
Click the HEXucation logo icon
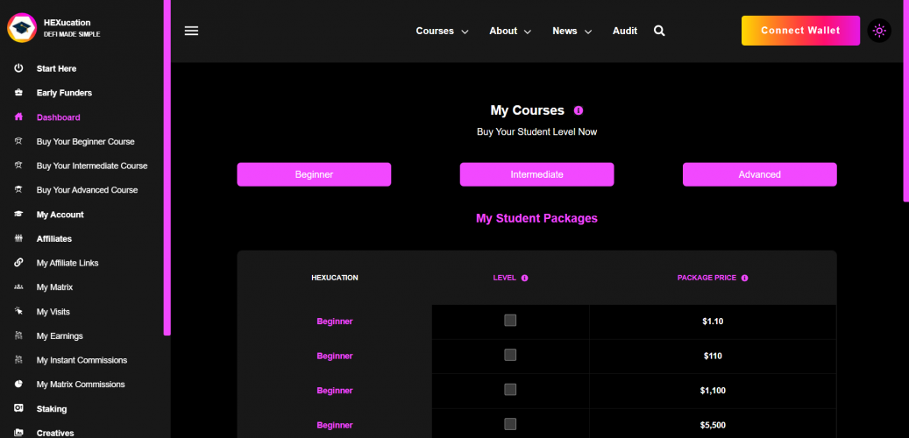pyautogui.click(x=21, y=28)
